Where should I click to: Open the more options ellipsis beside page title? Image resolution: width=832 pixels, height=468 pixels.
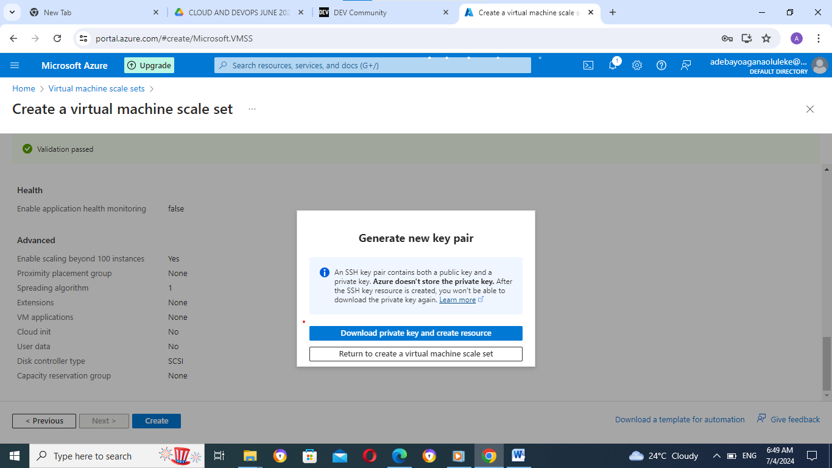[x=252, y=109]
